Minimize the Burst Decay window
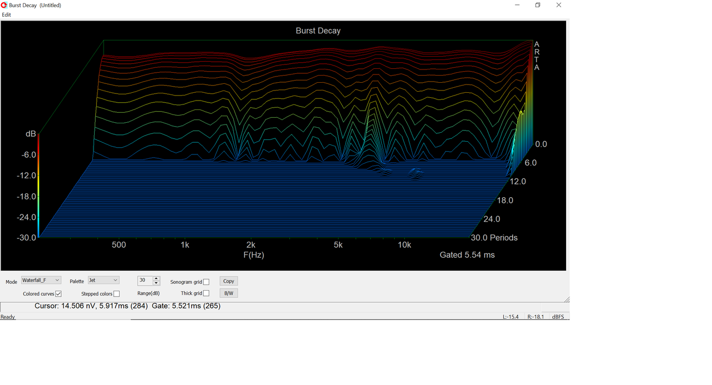Image resolution: width=712 pixels, height=385 pixels. [517, 5]
